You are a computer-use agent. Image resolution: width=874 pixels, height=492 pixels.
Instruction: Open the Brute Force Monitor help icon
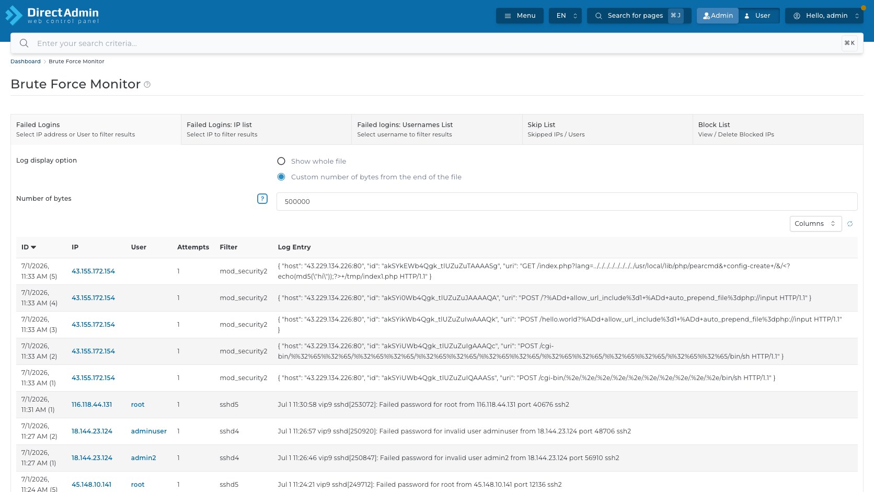(147, 84)
